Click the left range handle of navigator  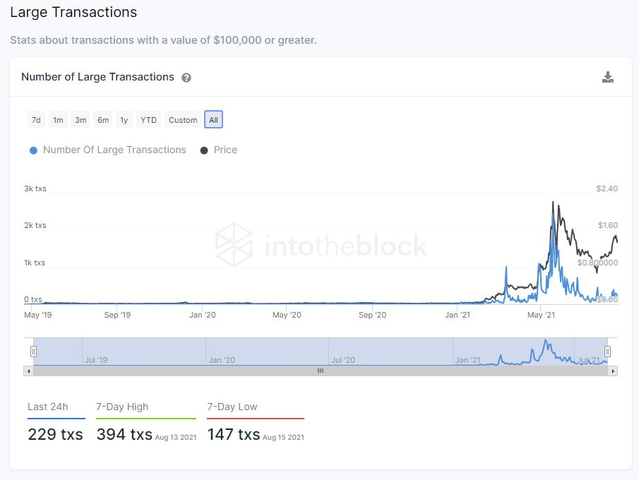point(33,351)
